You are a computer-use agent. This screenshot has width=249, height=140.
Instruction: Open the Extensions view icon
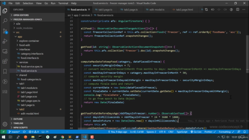[x=5, y=61]
